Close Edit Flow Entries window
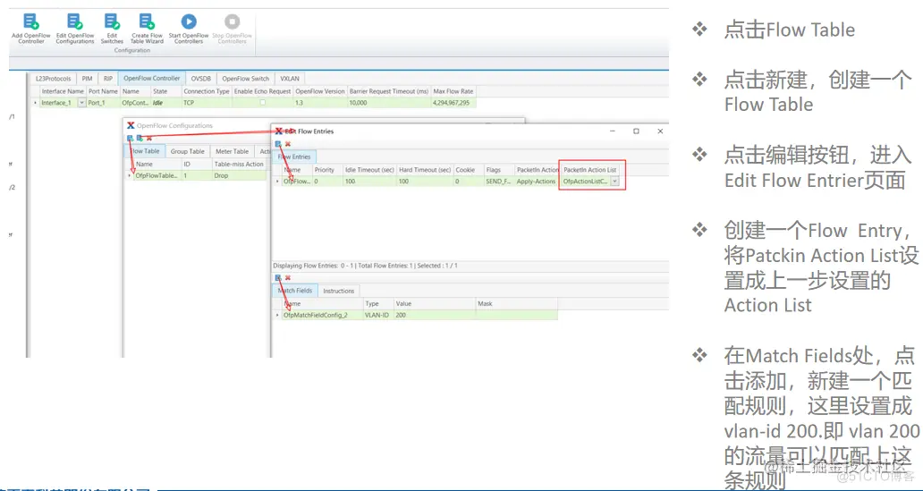923x491 pixels. [660, 131]
